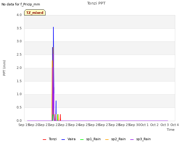Click the 1.0 y-axis tick label

[x=19, y=94]
